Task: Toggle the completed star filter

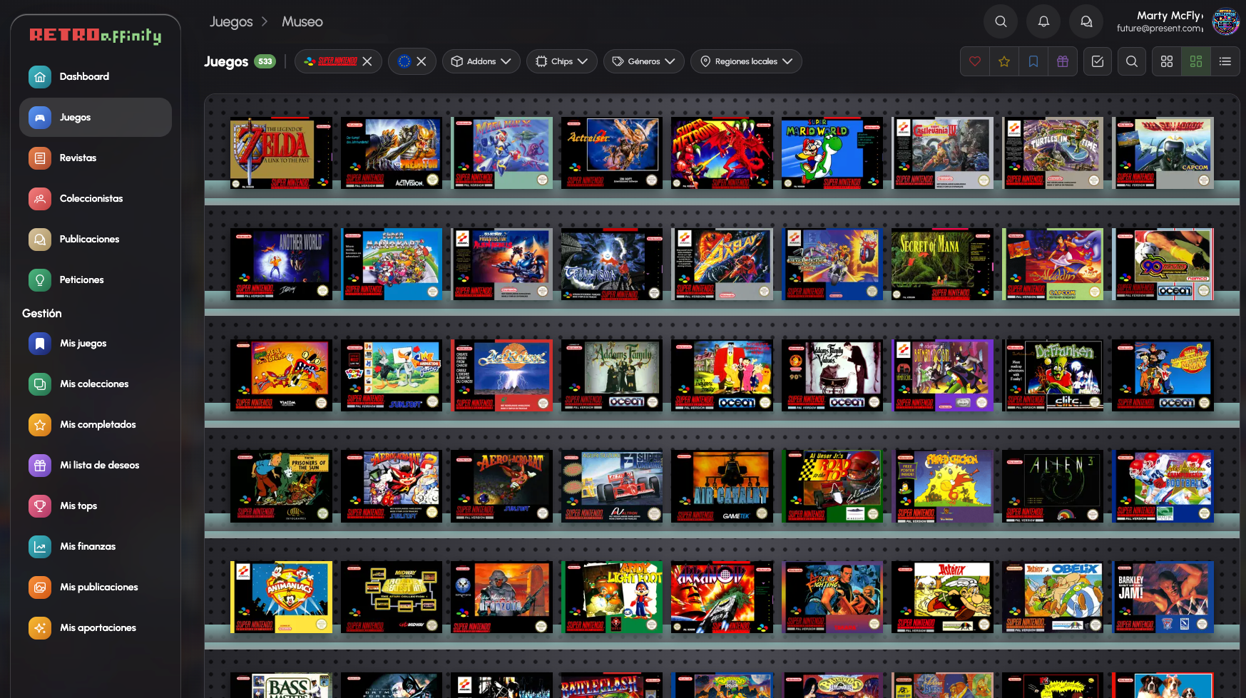Action: pyautogui.click(x=1004, y=61)
